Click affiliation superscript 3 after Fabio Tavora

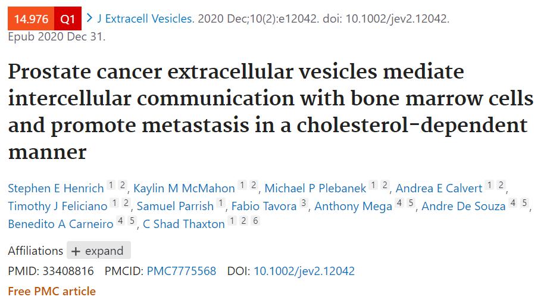coord(304,204)
